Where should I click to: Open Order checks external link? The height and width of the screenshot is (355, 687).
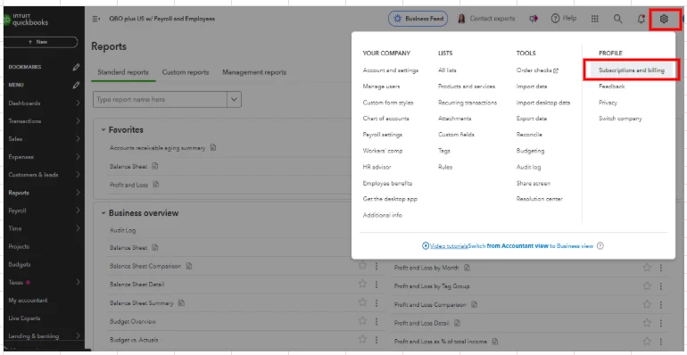click(x=537, y=70)
